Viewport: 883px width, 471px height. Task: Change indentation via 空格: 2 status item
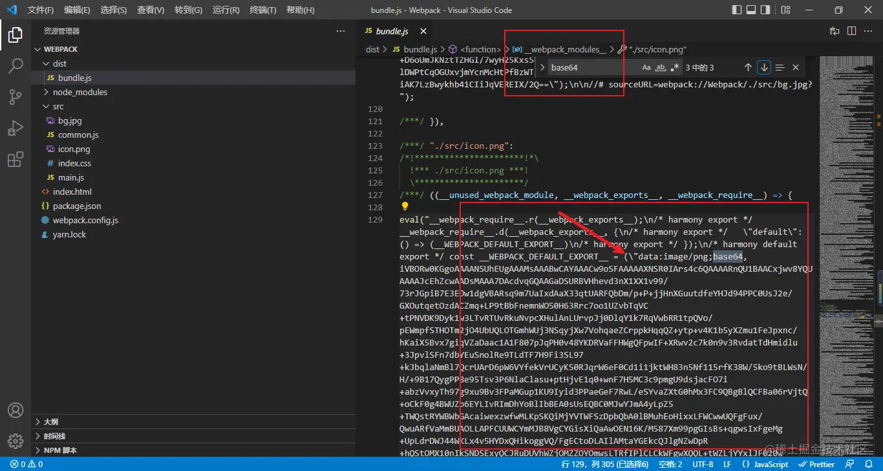[671, 464]
